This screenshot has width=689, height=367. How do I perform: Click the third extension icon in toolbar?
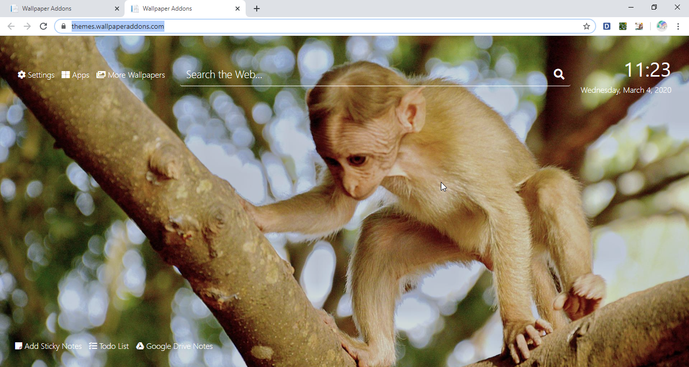click(639, 26)
